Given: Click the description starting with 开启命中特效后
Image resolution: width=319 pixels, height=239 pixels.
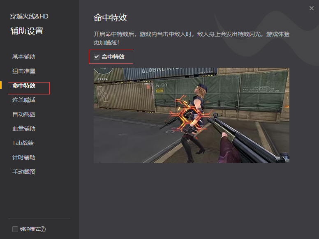Looking at the screenshot, I should pyautogui.click(x=192, y=38).
